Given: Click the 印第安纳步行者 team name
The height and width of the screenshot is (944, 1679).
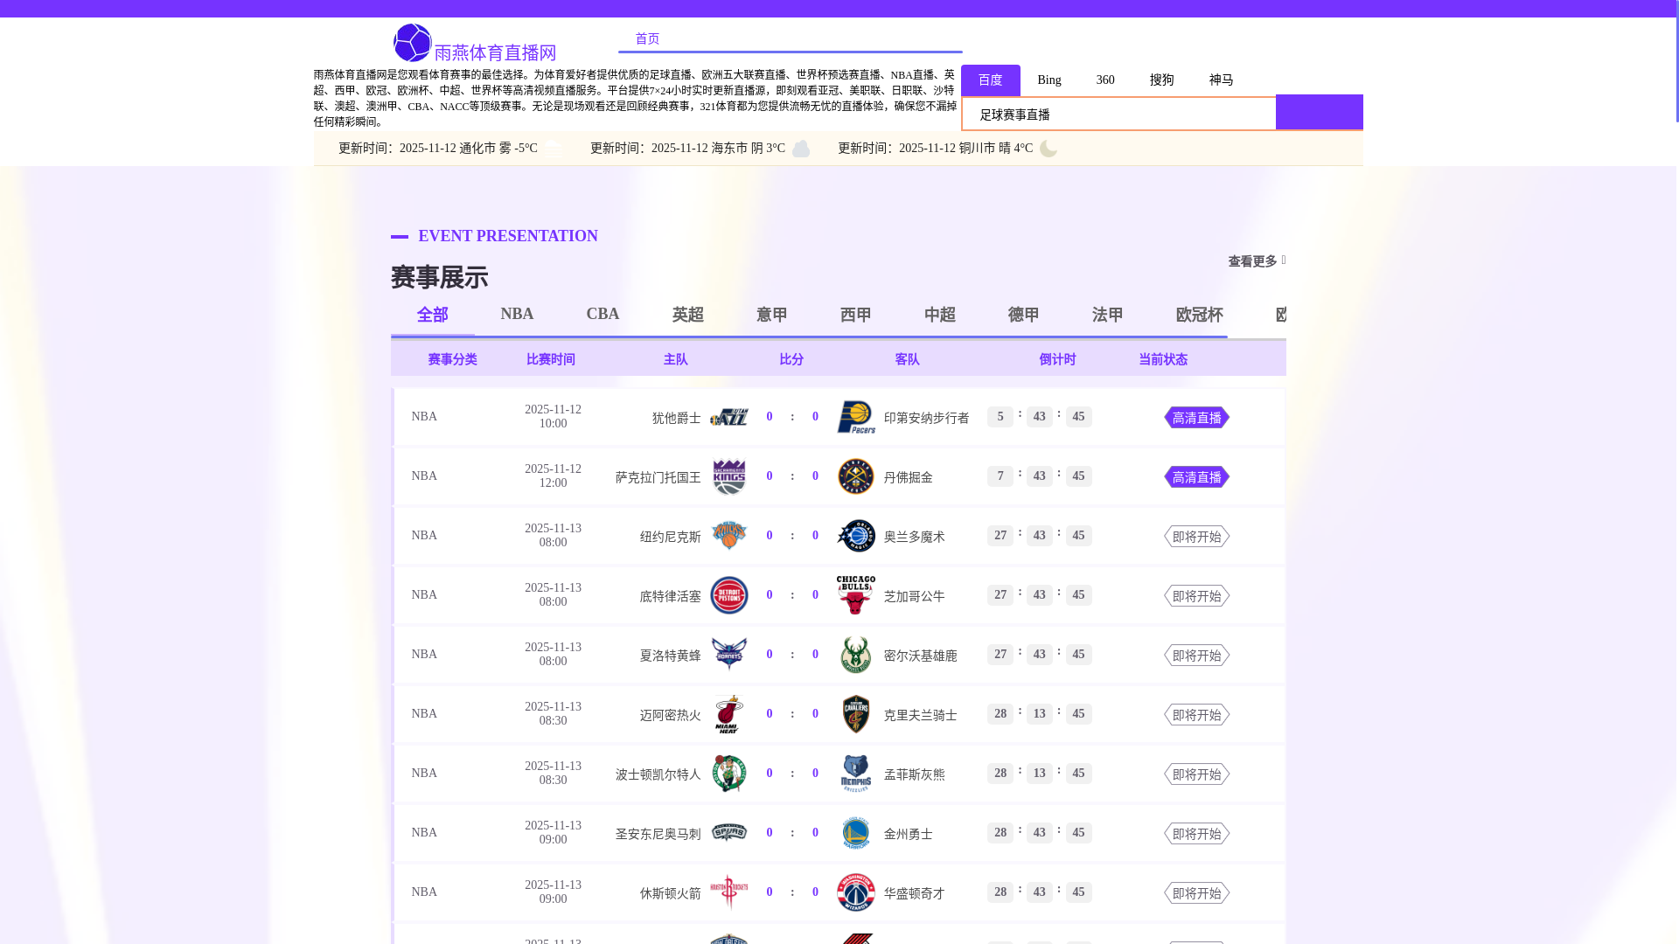Looking at the screenshot, I should pos(927,418).
